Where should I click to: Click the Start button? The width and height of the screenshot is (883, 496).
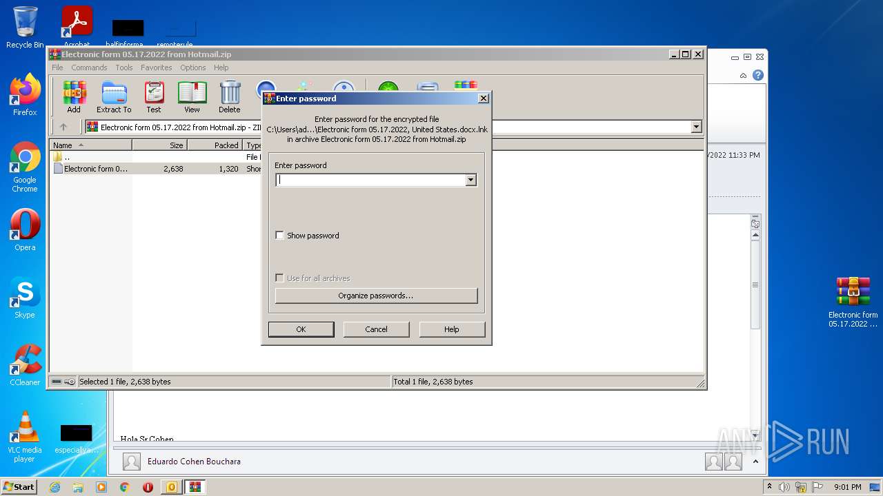click(19, 486)
